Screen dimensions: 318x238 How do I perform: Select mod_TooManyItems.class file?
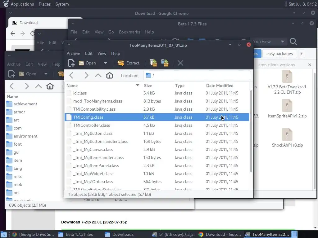157,101
